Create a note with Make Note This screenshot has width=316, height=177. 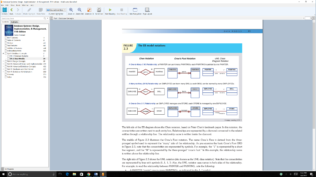(x=40, y=10)
